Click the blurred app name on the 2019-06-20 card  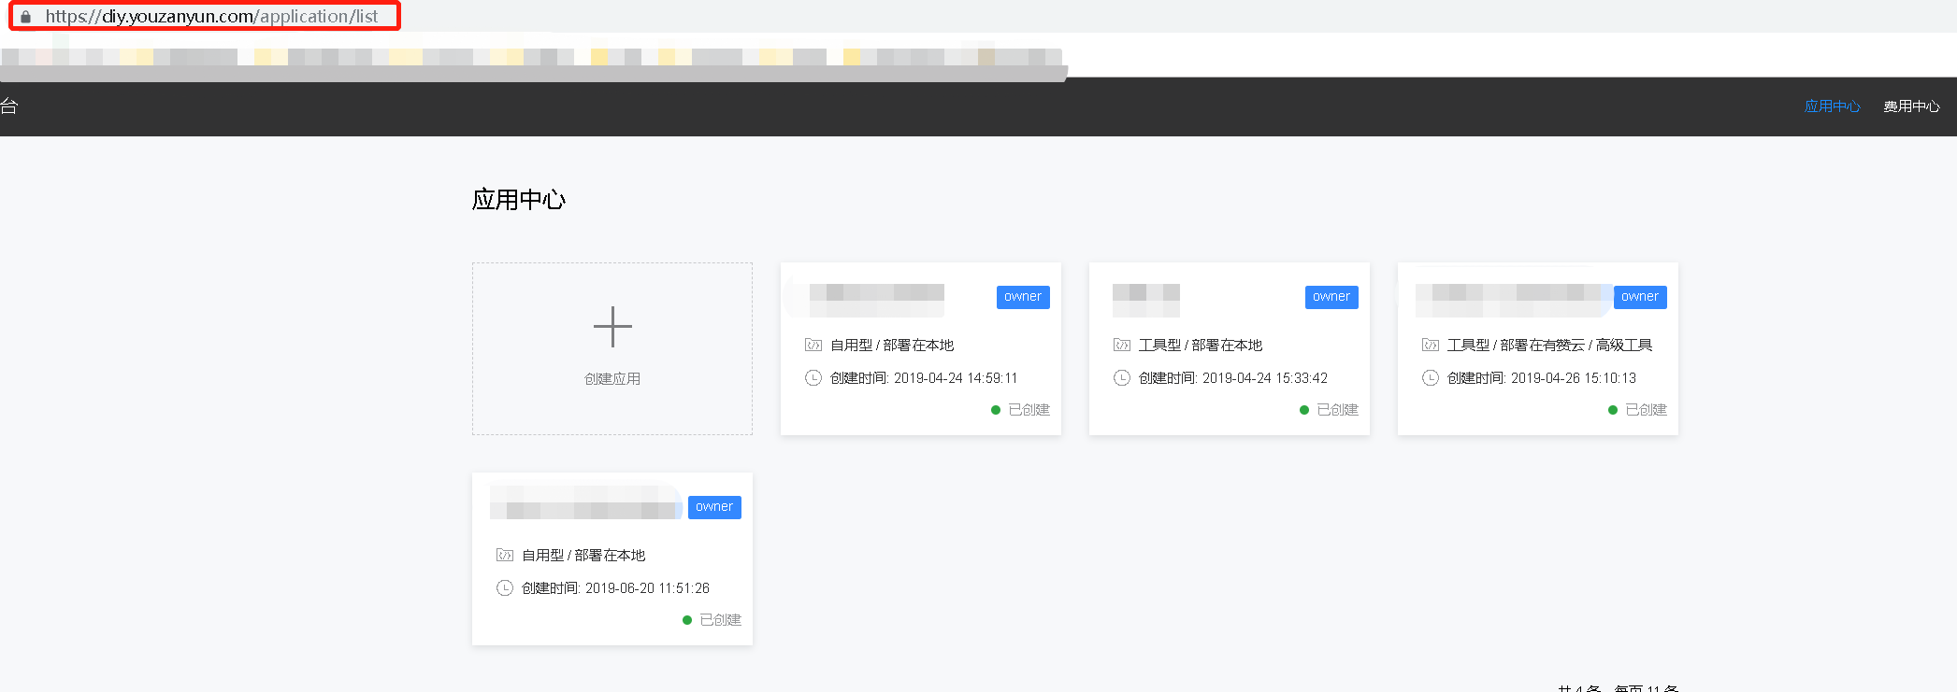point(586,503)
